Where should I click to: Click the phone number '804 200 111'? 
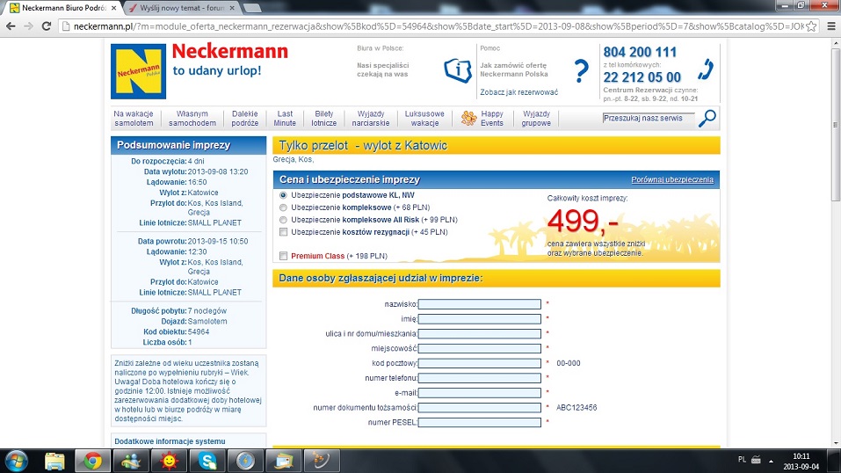[640, 52]
